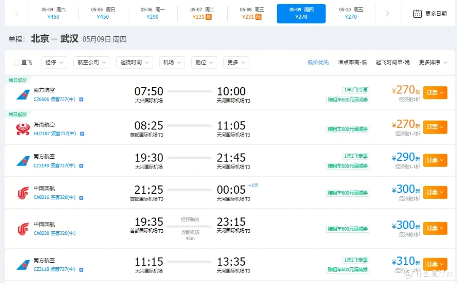Open info icon next to CA8216

tap(81, 198)
